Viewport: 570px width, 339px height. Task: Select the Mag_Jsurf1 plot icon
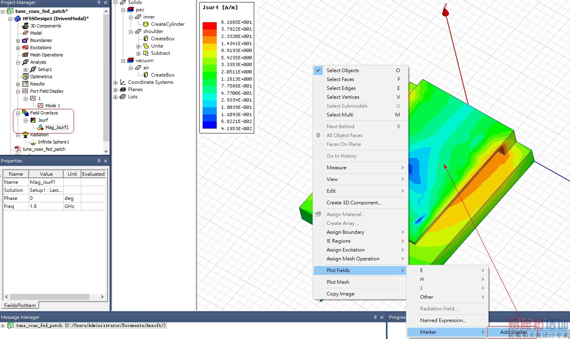[x=41, y=127]
